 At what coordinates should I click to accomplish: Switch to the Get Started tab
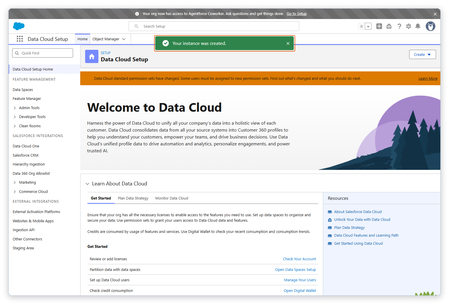pyautogui.click(x=101, y=198)
